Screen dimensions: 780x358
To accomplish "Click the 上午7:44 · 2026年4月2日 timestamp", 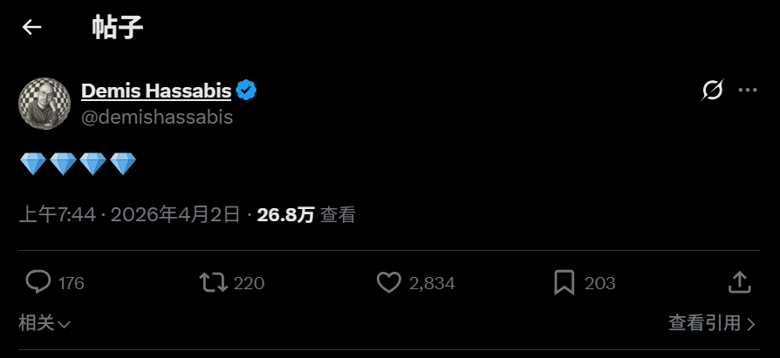I will click(129, 215).
